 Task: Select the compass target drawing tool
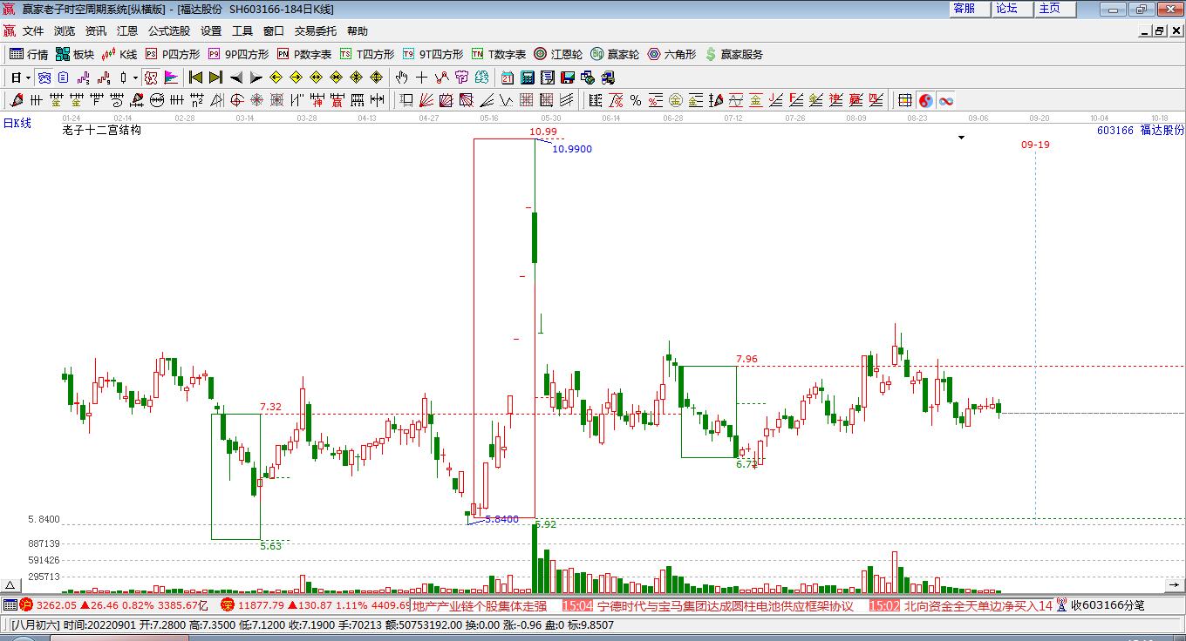pyautogui.click(x=236, y=100)
